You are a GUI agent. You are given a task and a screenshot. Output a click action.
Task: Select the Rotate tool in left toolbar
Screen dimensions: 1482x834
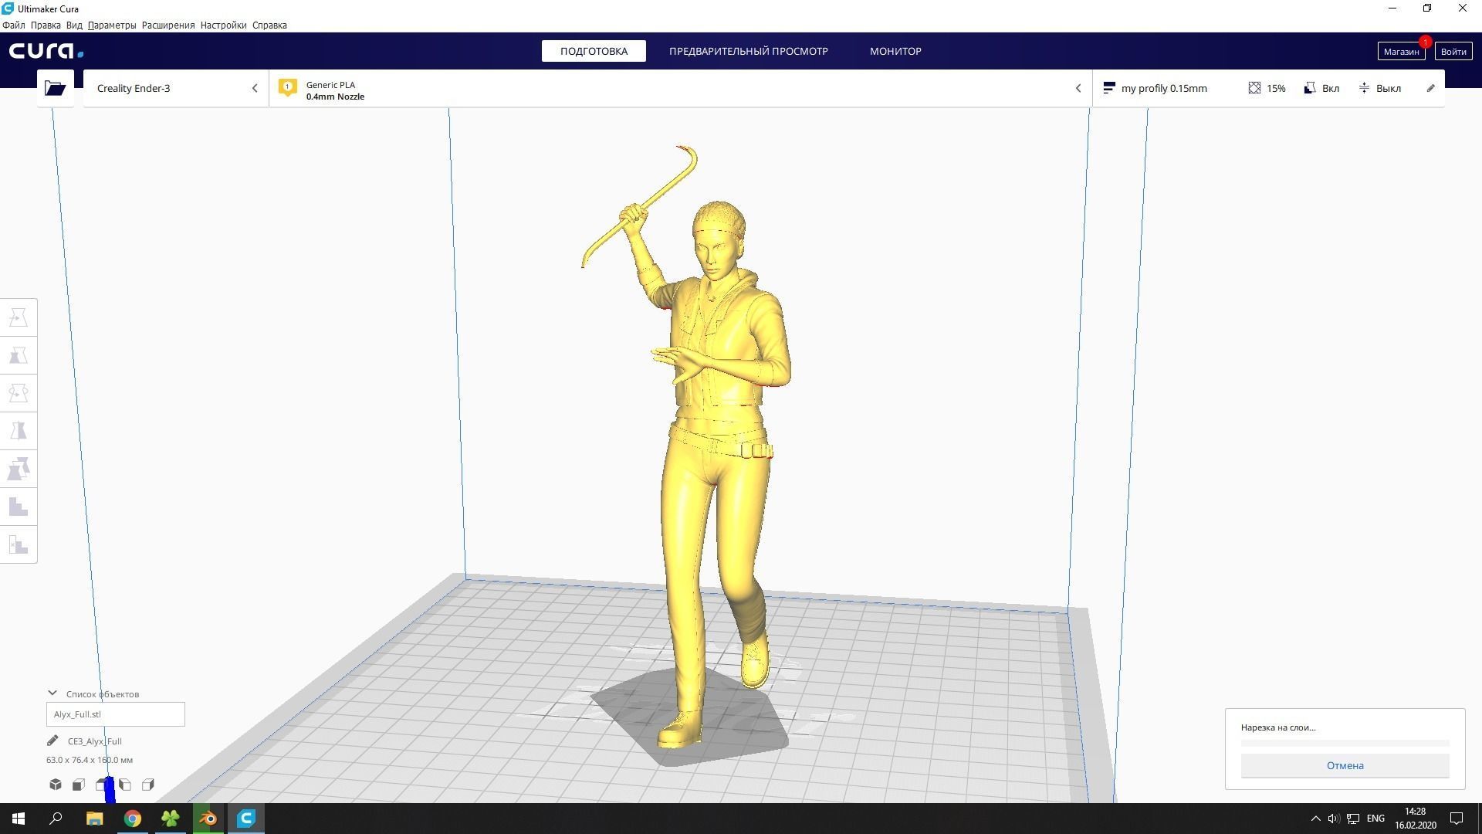tap(19, 393)
